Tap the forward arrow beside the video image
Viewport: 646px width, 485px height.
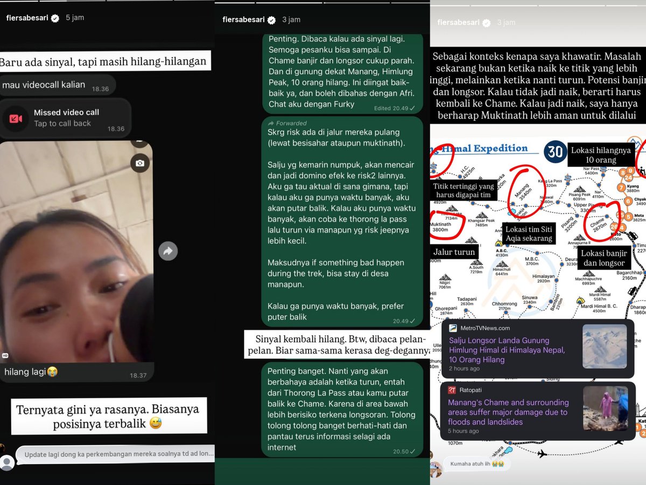coord(168,251)
